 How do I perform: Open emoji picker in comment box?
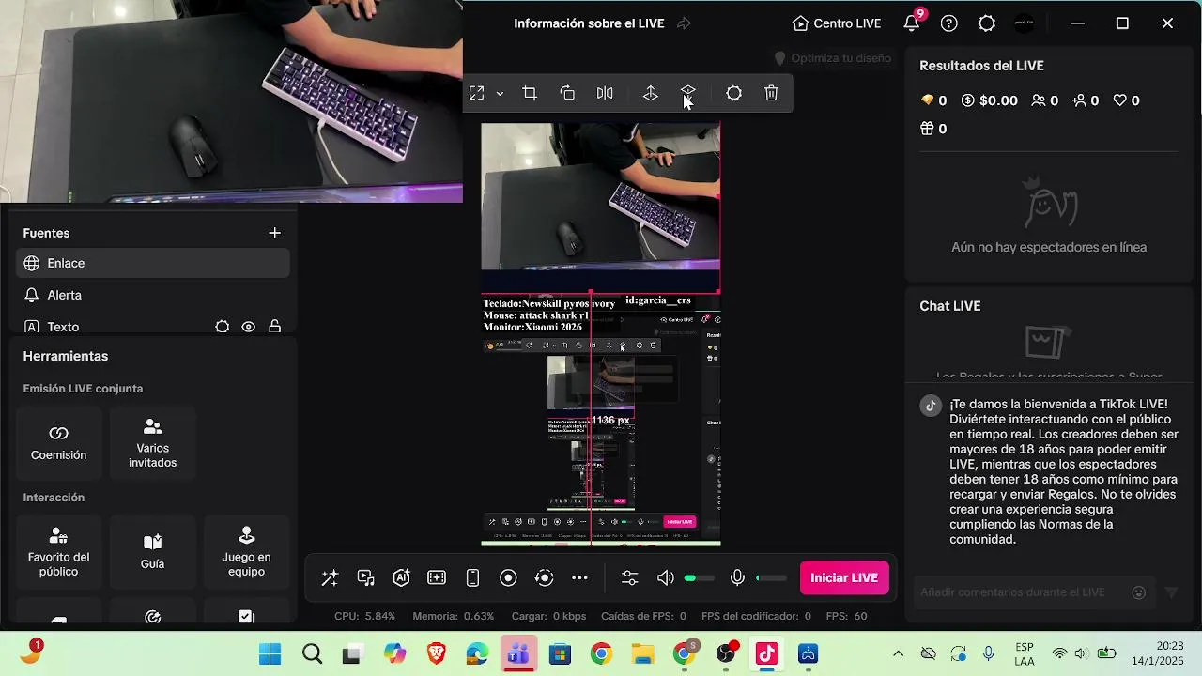[1139, 592]
